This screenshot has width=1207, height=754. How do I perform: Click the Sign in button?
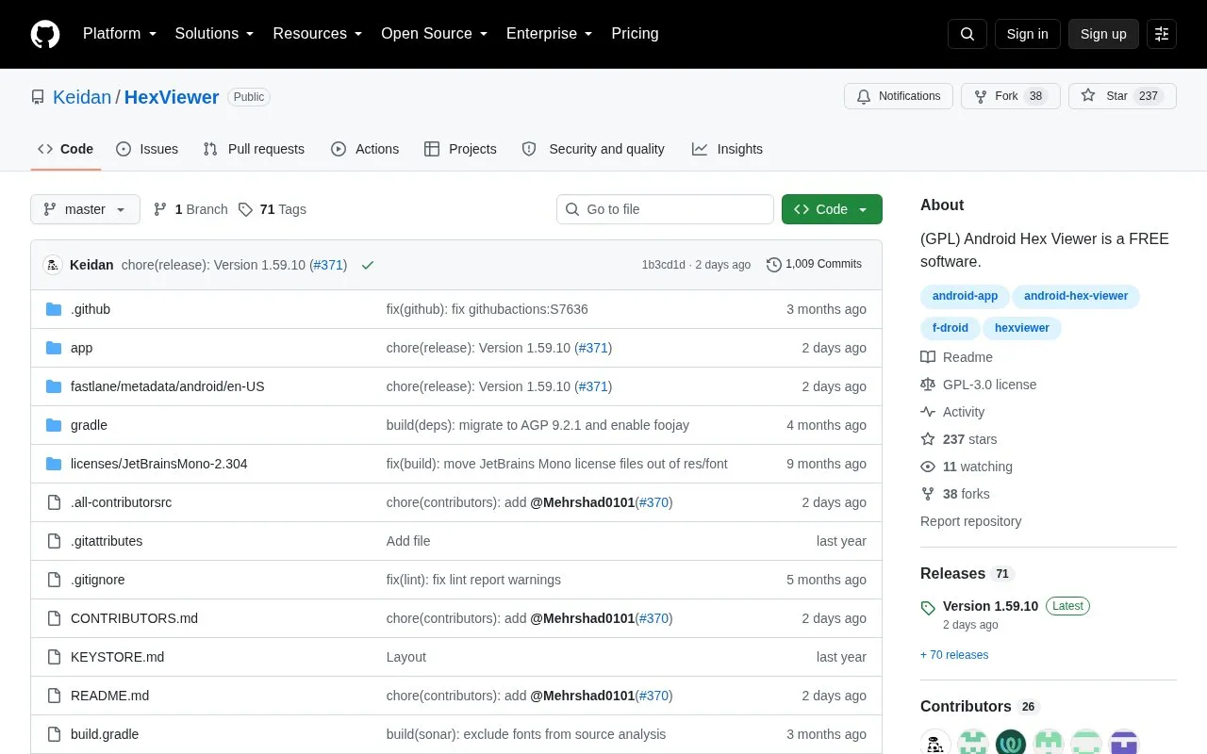[x=1027, y=34]
